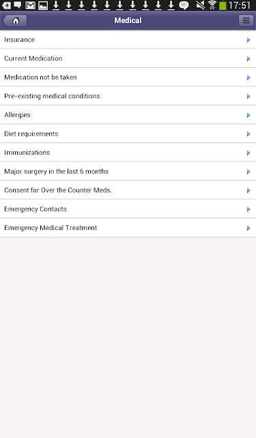Open Consent for Over the Counter Meds.
Screen dimensions: 256x438
pos(128,190)
